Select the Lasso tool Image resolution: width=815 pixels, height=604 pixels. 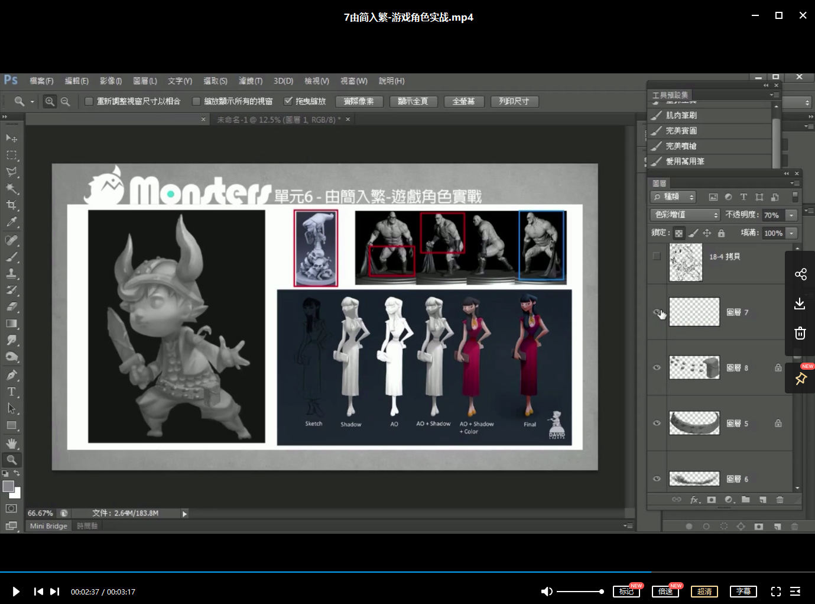pos(11,172)
